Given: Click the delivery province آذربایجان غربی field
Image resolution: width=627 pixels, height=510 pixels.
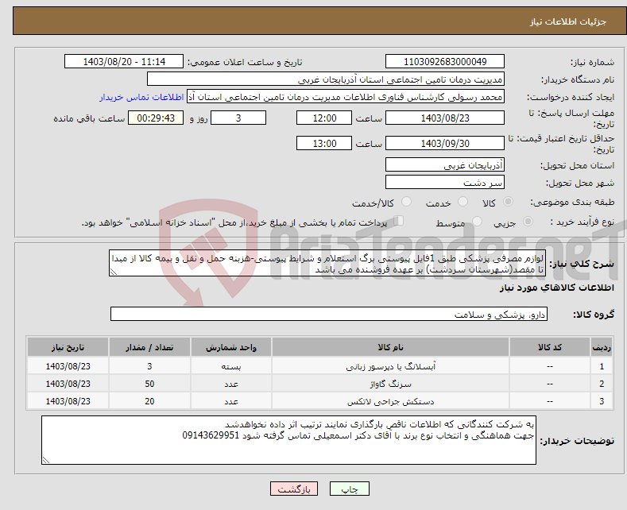Looking at the screenshot, I should tap(445, 164).
